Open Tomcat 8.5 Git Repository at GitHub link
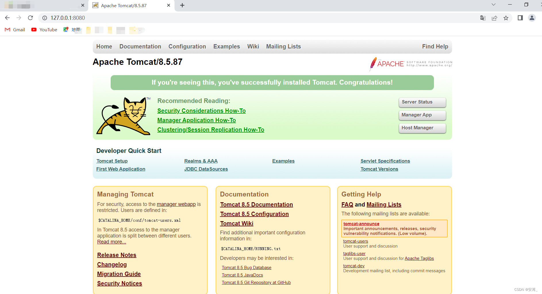 pos(256,283)
